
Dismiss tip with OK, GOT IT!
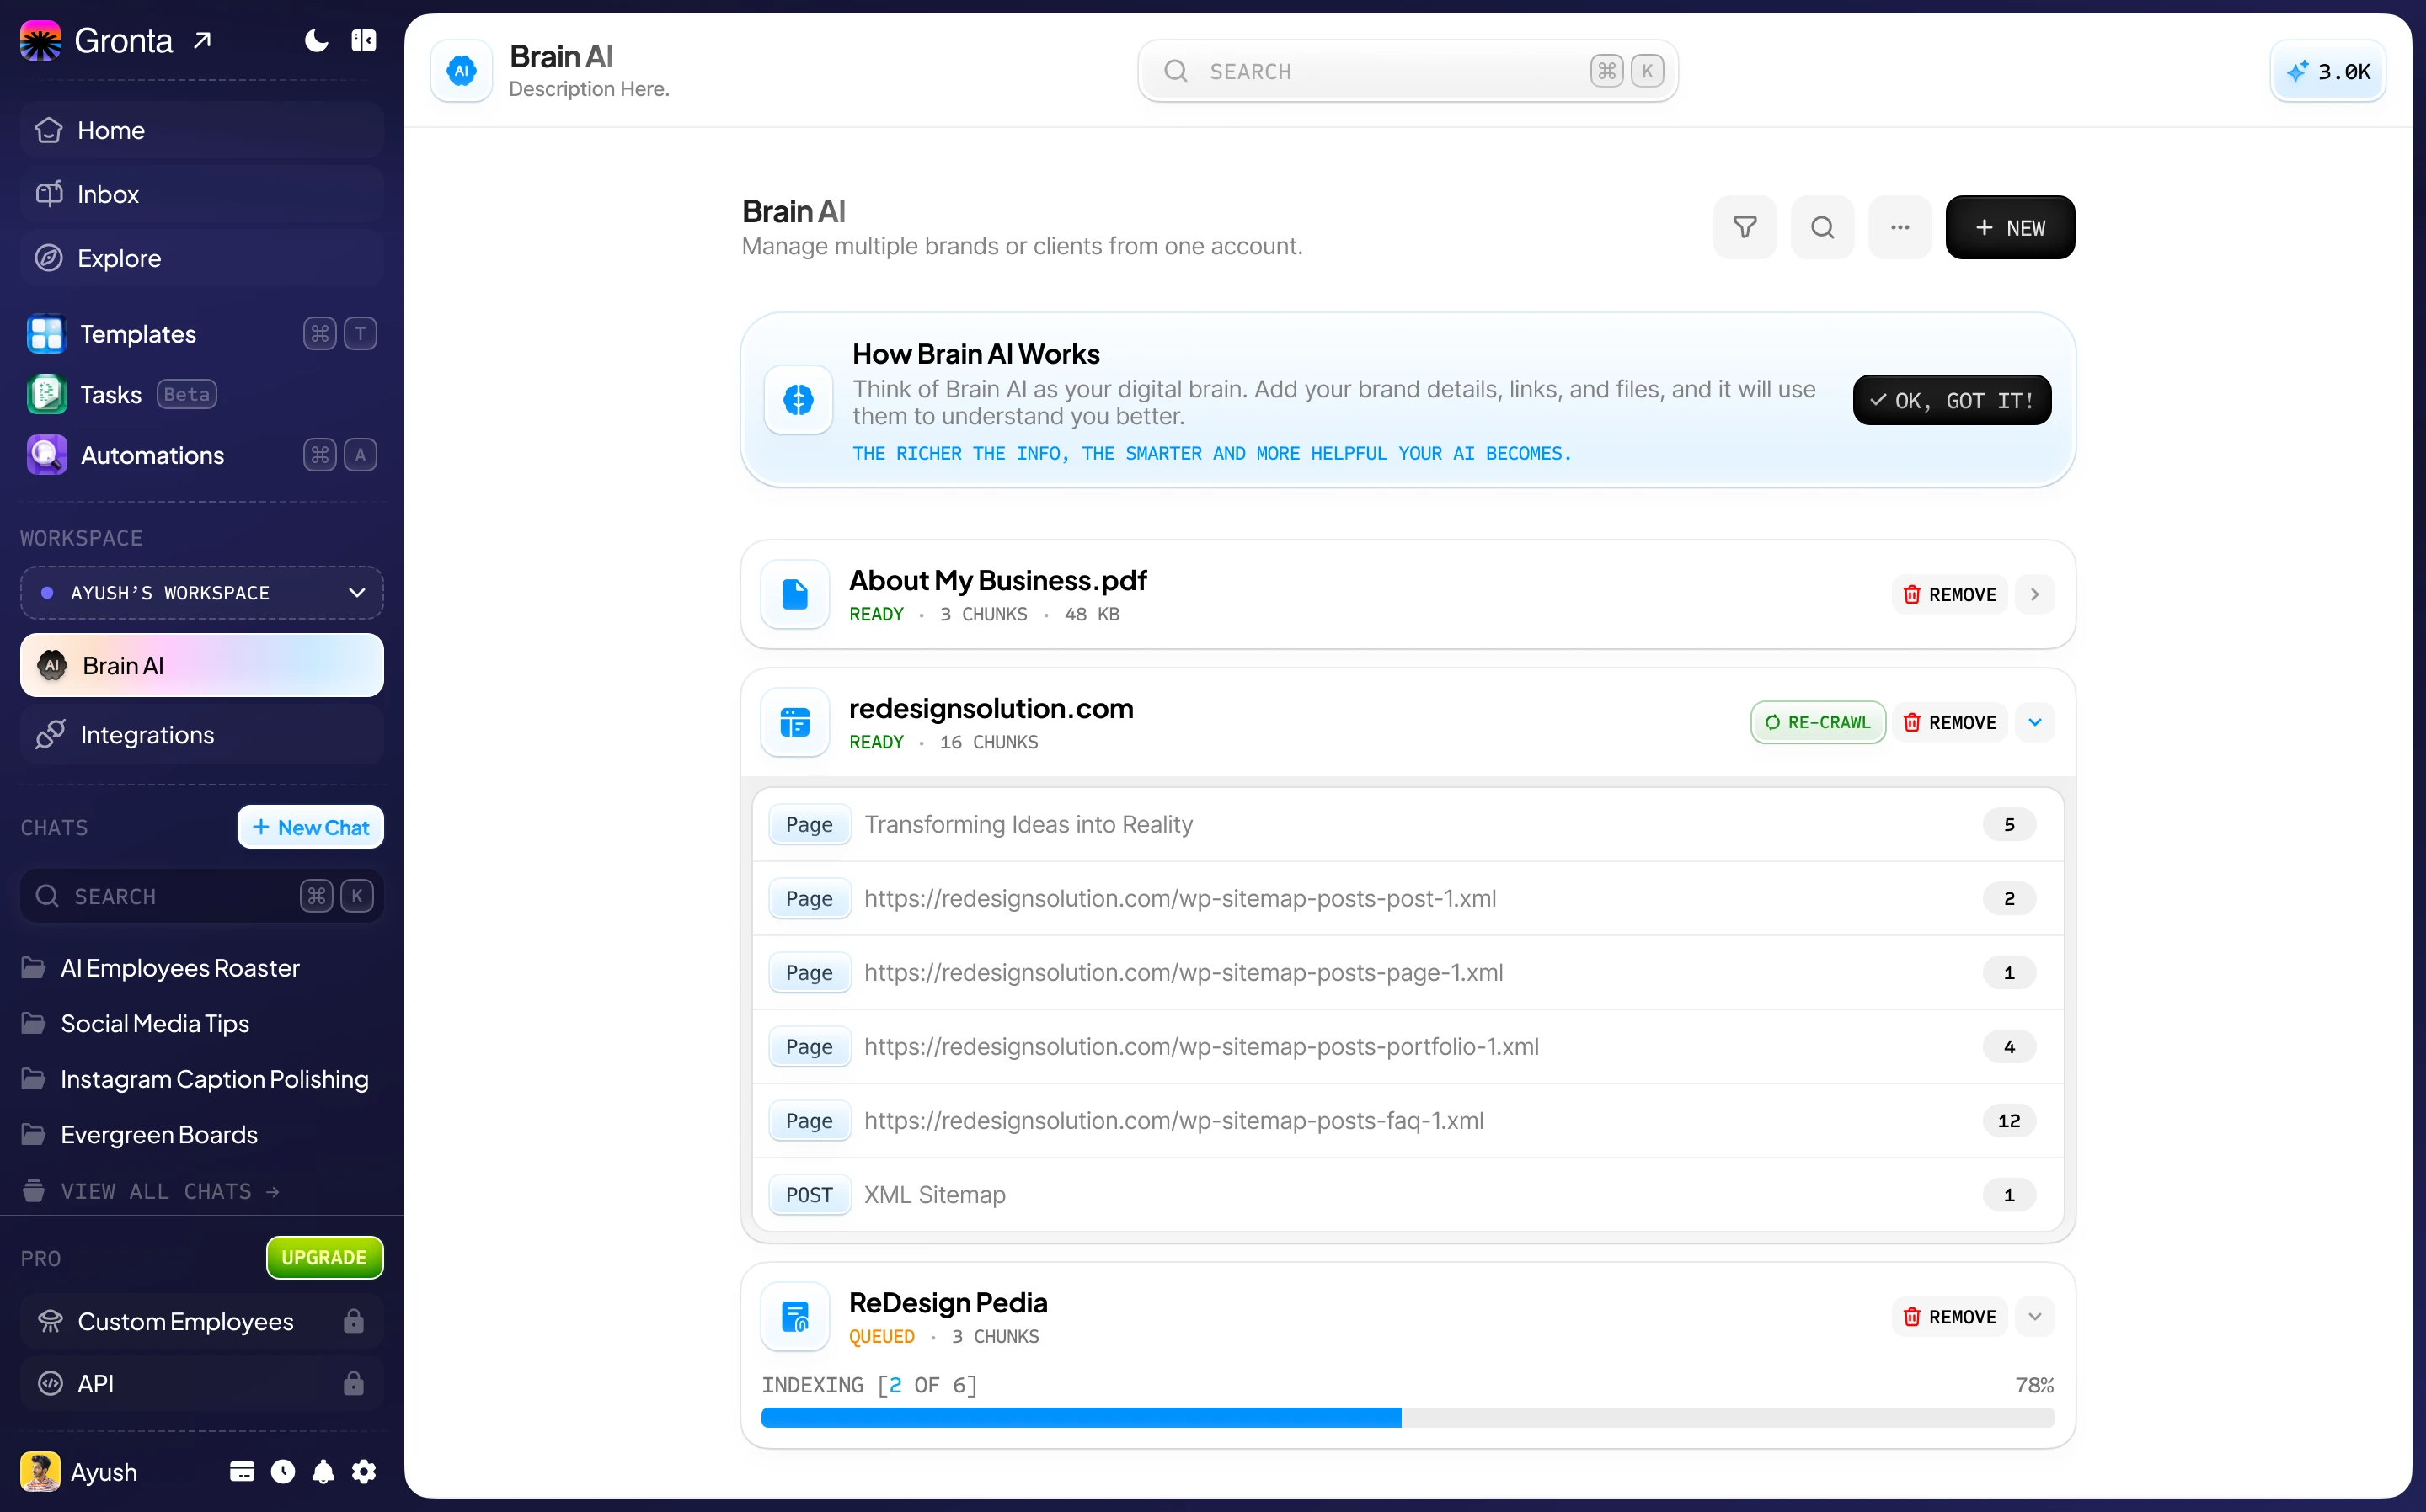coord(1951,400)
